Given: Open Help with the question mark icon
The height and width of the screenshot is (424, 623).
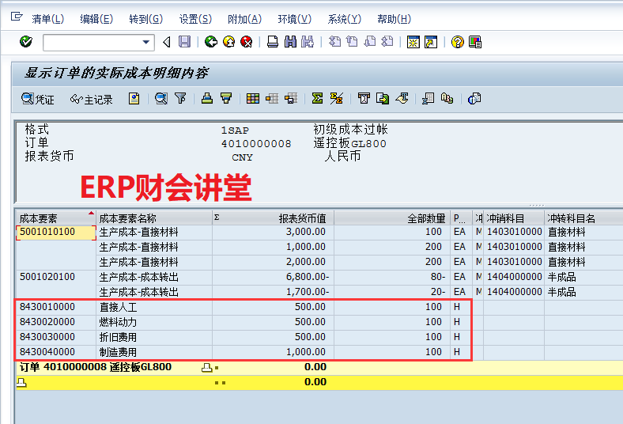Looking at the screenshot, I should 457,42.
